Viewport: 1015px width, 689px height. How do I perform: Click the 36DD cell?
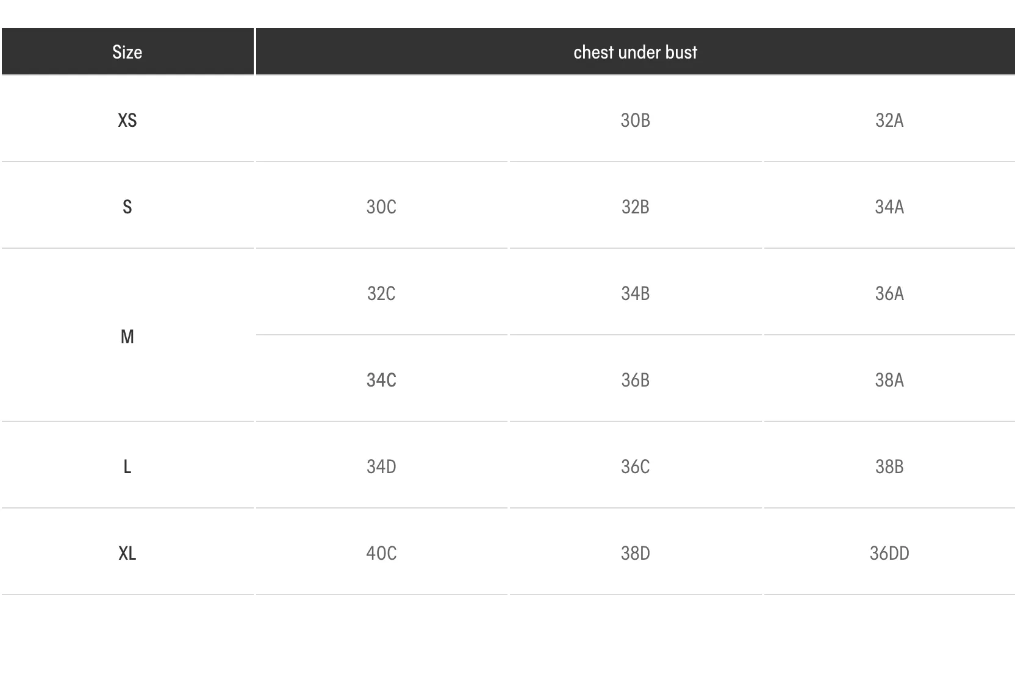coord(889,553)
